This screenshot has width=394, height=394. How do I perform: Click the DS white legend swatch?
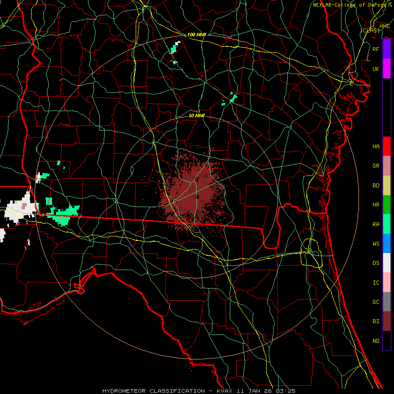[387, 263]
